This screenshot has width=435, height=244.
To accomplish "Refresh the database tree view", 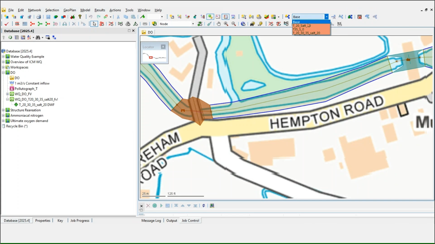I will coord(10,37).
